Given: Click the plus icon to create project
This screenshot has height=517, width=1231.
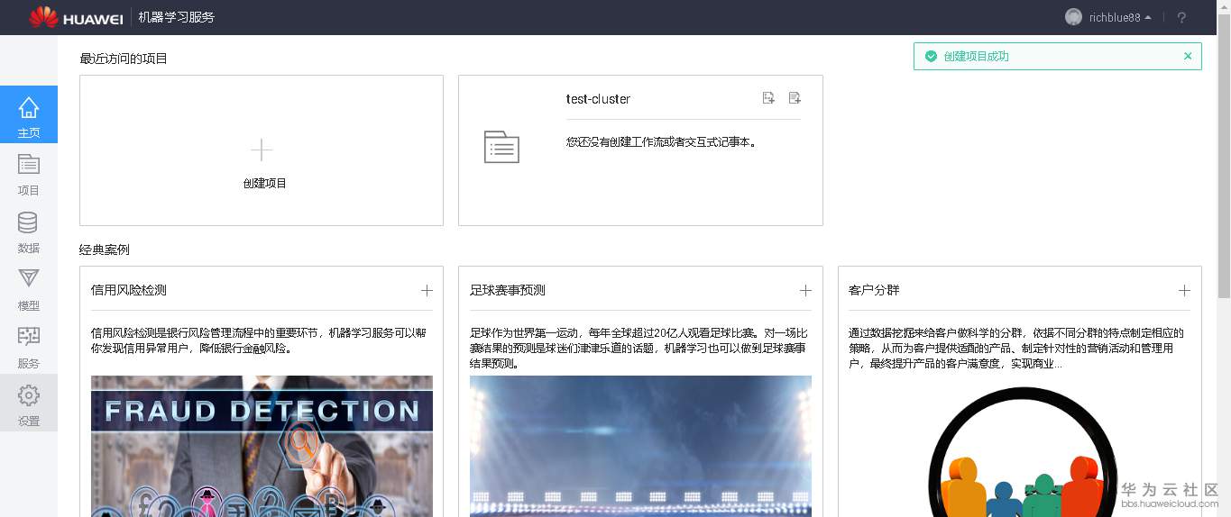Looking at the screenshot, I should click(x=262, y=150).
